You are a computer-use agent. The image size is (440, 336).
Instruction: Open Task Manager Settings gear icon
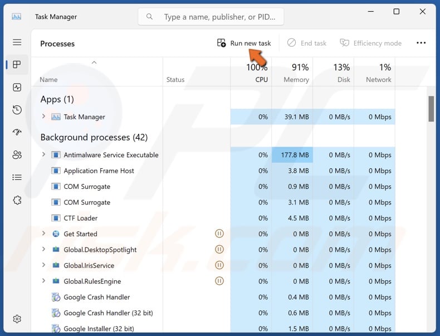pos(17,319)
